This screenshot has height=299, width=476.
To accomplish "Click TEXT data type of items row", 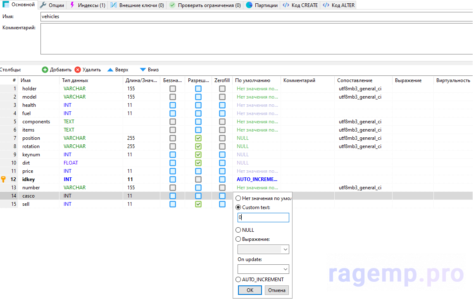I will point(69,129).
